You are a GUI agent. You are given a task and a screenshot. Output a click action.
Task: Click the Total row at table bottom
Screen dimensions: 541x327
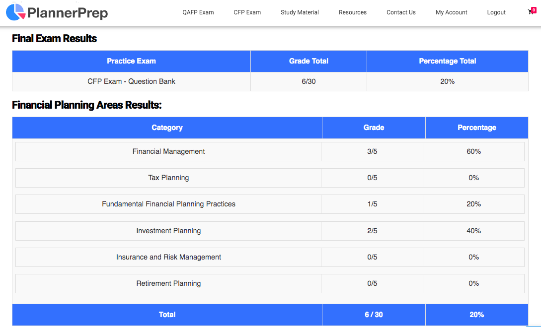point(168,315)
